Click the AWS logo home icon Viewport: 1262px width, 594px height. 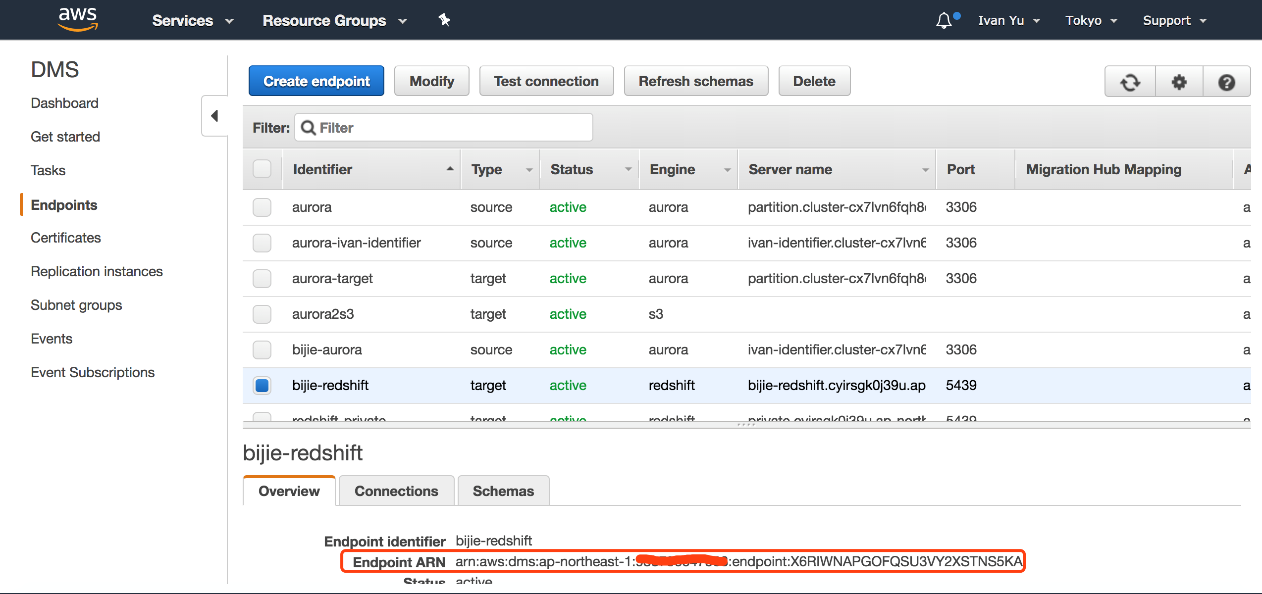78,20
